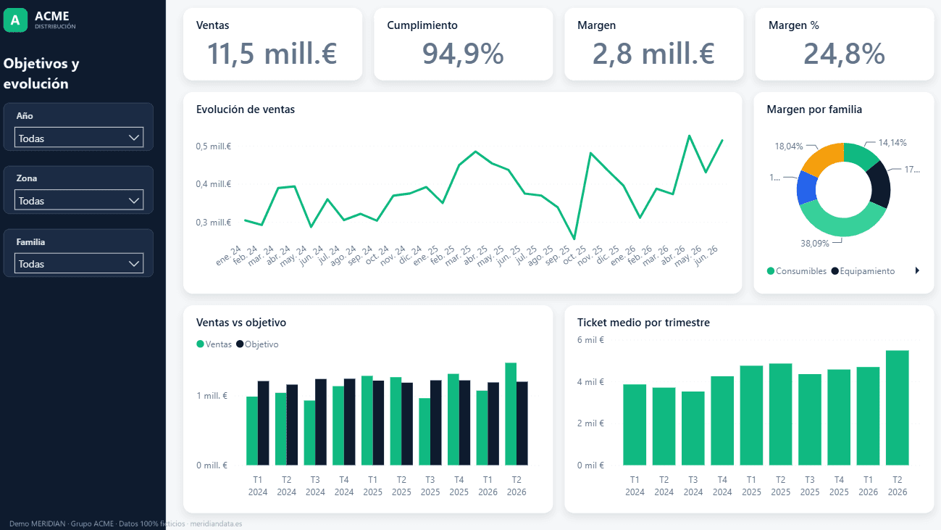Open the Año dropdown
The width and height of the screenshot is (941, 530).
[79, 138]
